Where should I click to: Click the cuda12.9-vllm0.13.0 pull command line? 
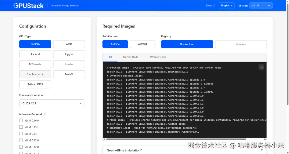(x=155, y=108)
